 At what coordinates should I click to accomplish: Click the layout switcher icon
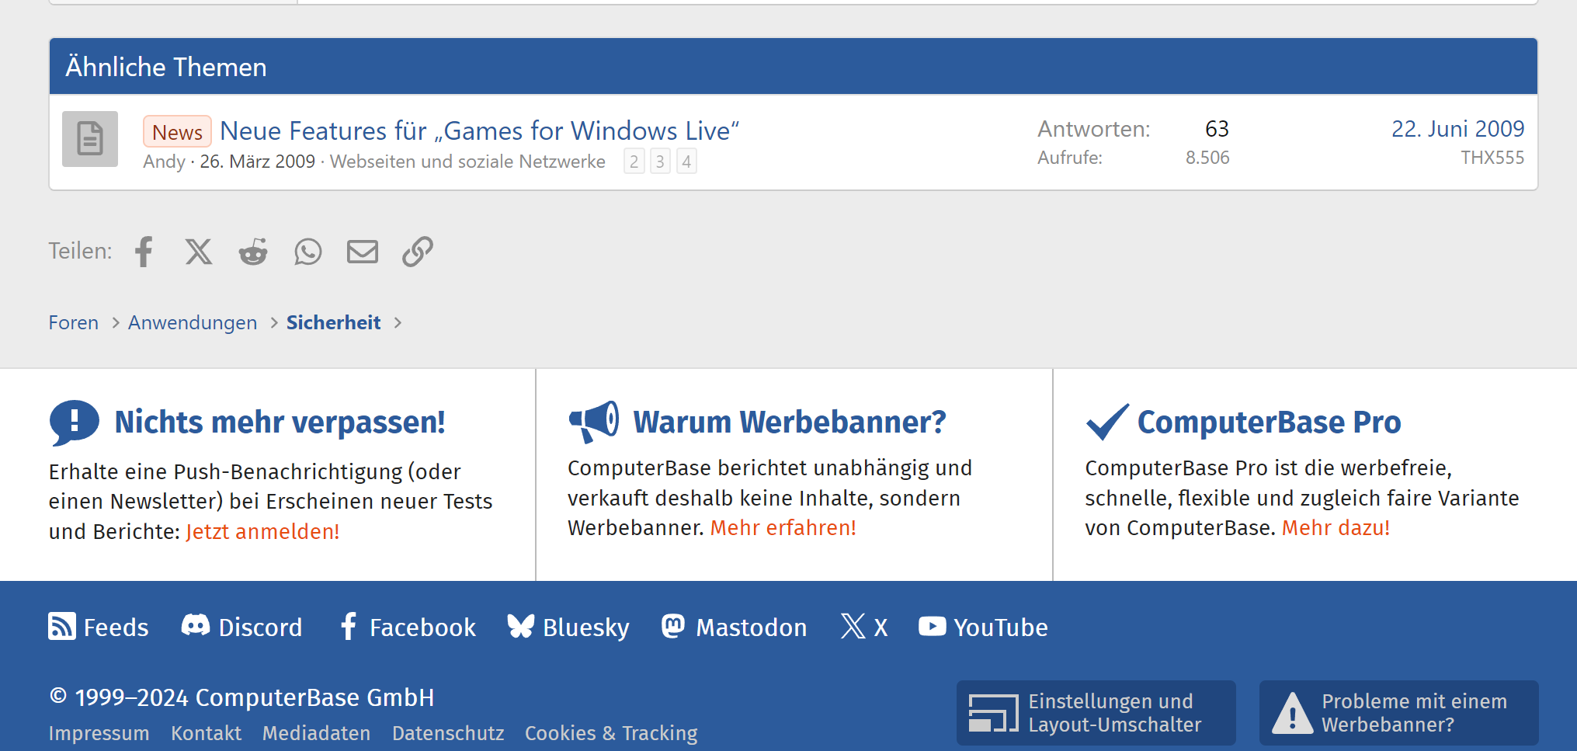[994, 713]
